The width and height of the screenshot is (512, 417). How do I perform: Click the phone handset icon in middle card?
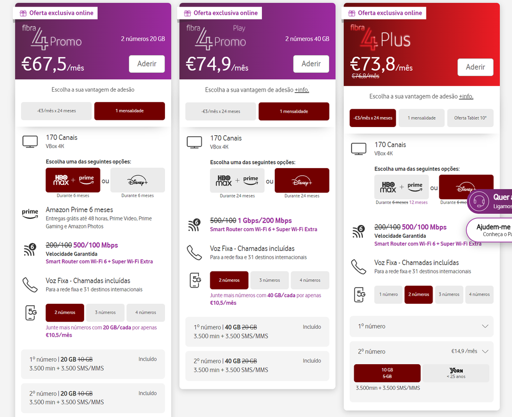[x=194, y=253]
